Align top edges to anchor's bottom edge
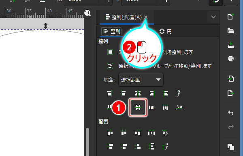 (x=165, y=107)
